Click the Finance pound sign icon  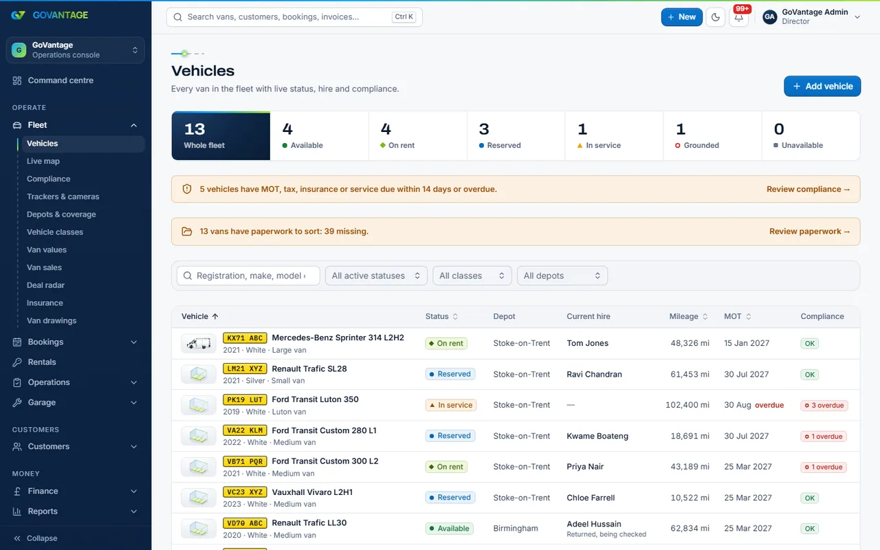(17, 492)
